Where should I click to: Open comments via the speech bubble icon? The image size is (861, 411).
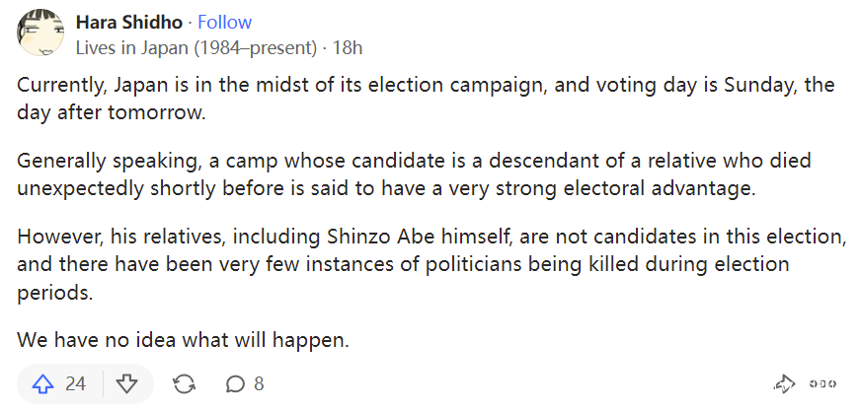(235, 383)
